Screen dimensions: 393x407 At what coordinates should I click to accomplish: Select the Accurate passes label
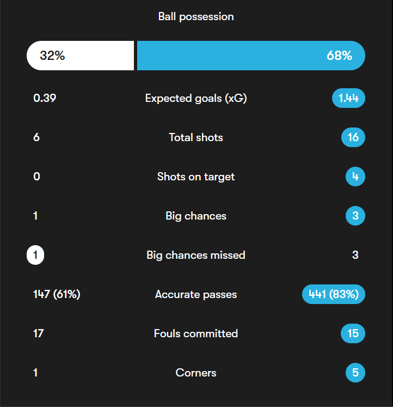(x=196, y=295)
